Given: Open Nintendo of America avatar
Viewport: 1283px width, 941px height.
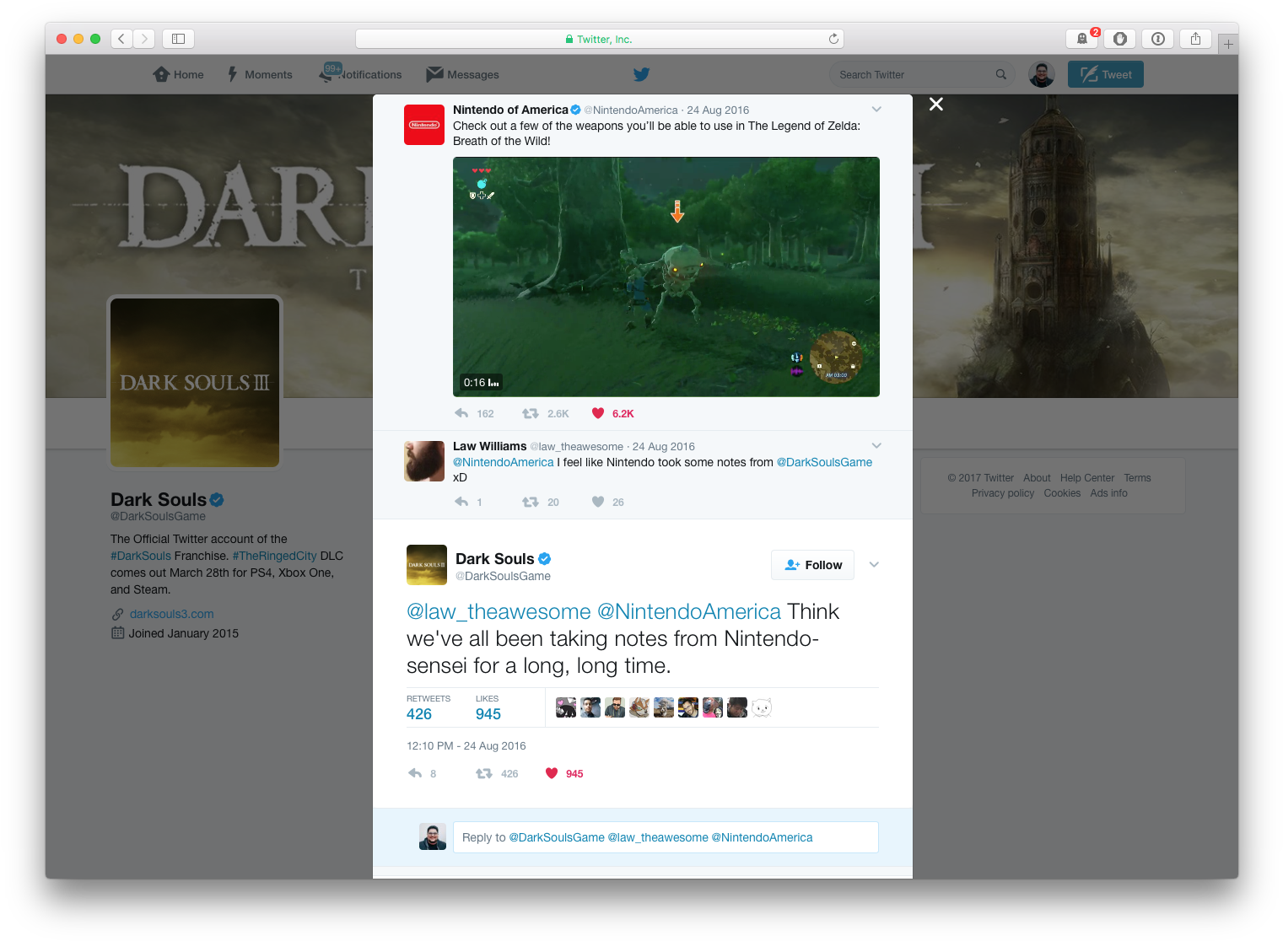Looking at the screenshot, I should pos(424,125).
